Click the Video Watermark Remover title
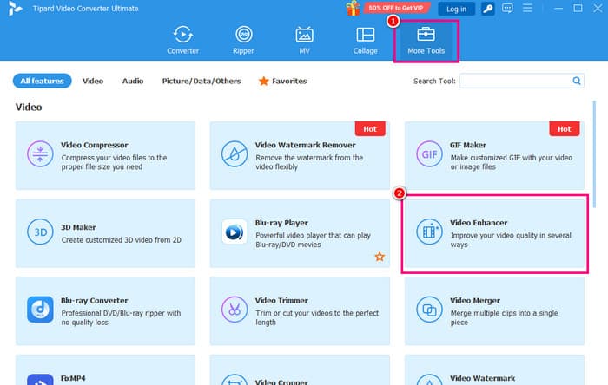Screen dimensions: 608x385 point(305,145)
